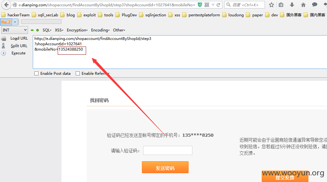Enable the Referrer checkbox
327x182 pixels.
tap(78, 74)
